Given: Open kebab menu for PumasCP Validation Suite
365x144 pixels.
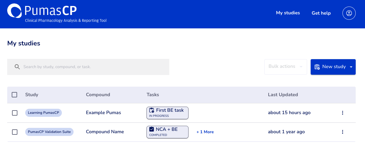Looking at the screenshot, I should click(342, 132).
